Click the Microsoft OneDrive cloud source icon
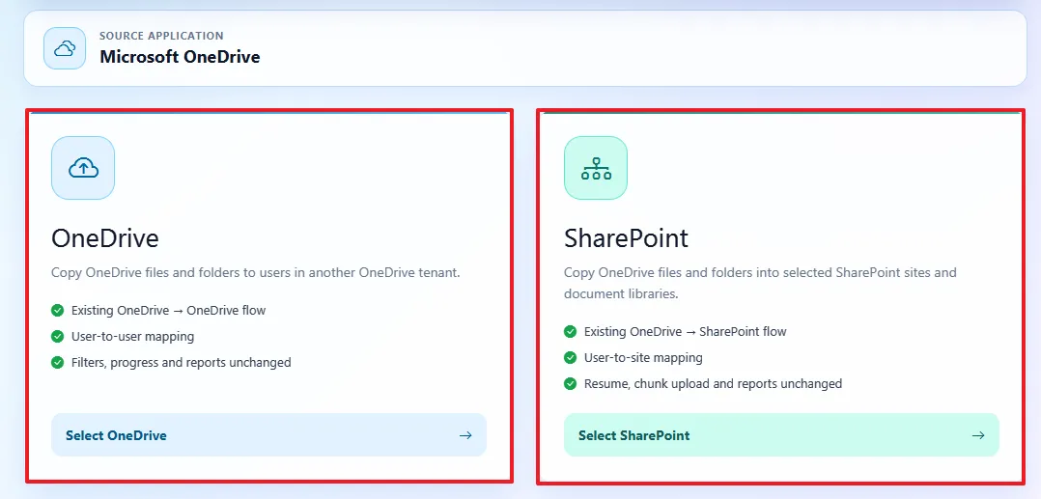The height and width of the screenshot is (499, 1041). click(x=65, y=48)
